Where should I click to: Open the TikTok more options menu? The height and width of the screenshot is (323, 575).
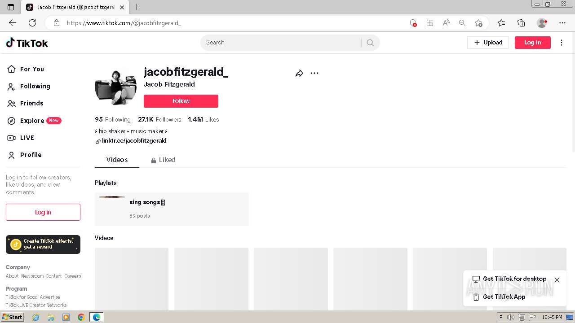(x=562, y=43)
